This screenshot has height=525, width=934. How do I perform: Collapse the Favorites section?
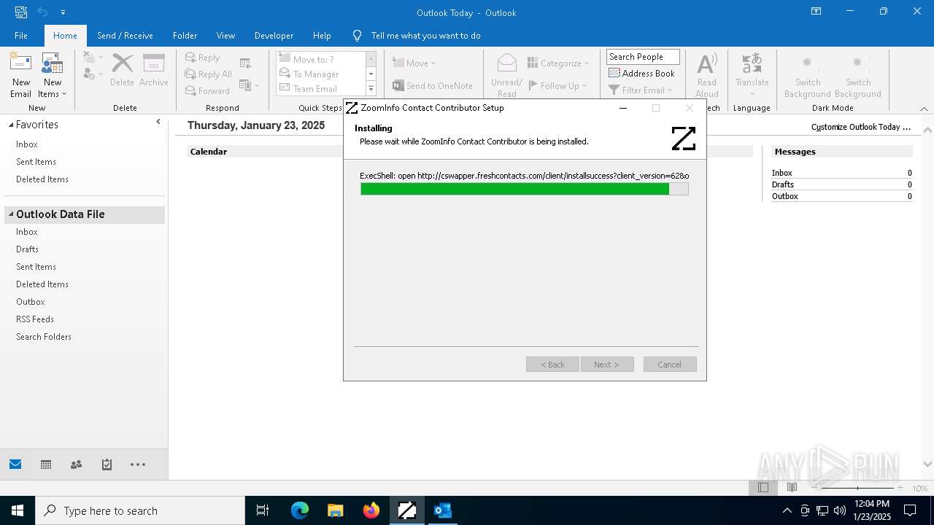click(x=11, y=125)
